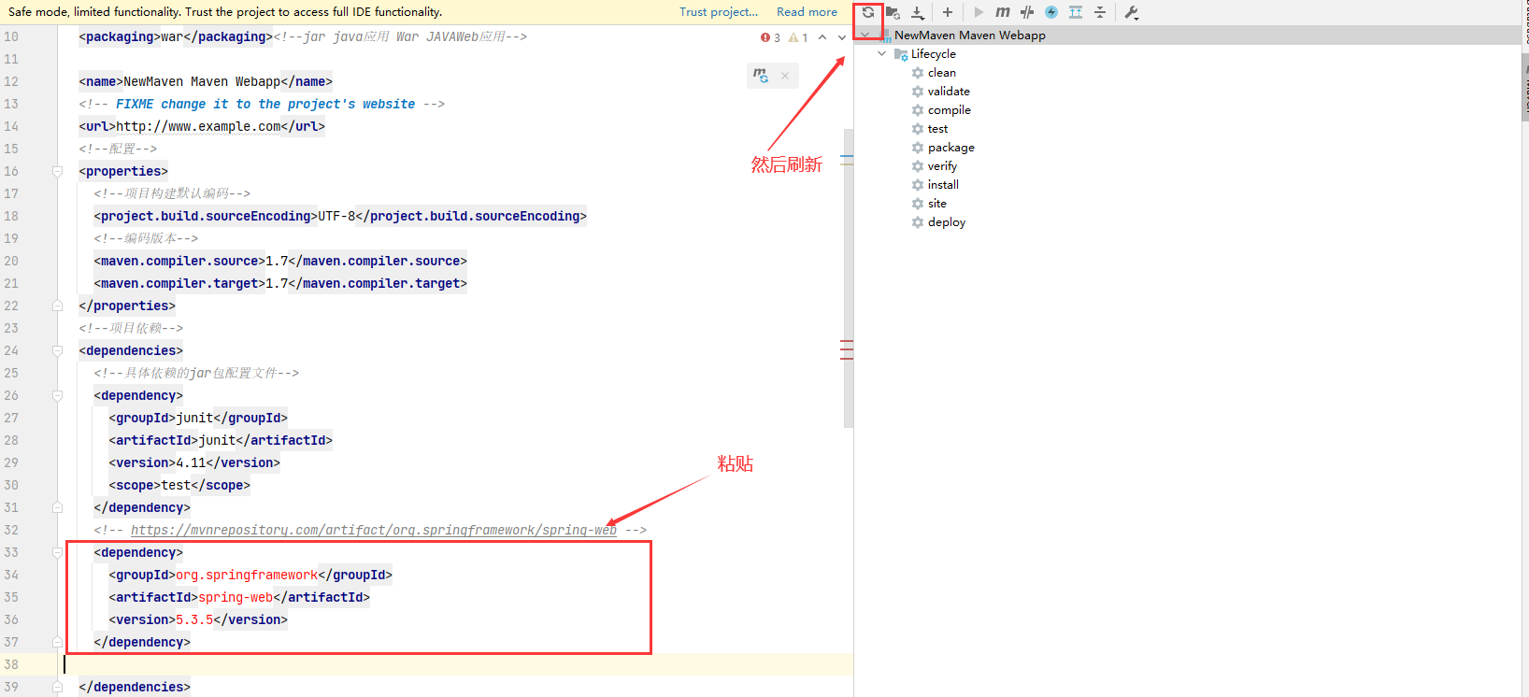Click the yellow warnings indicator showing 1

click(x=798, y=37)
